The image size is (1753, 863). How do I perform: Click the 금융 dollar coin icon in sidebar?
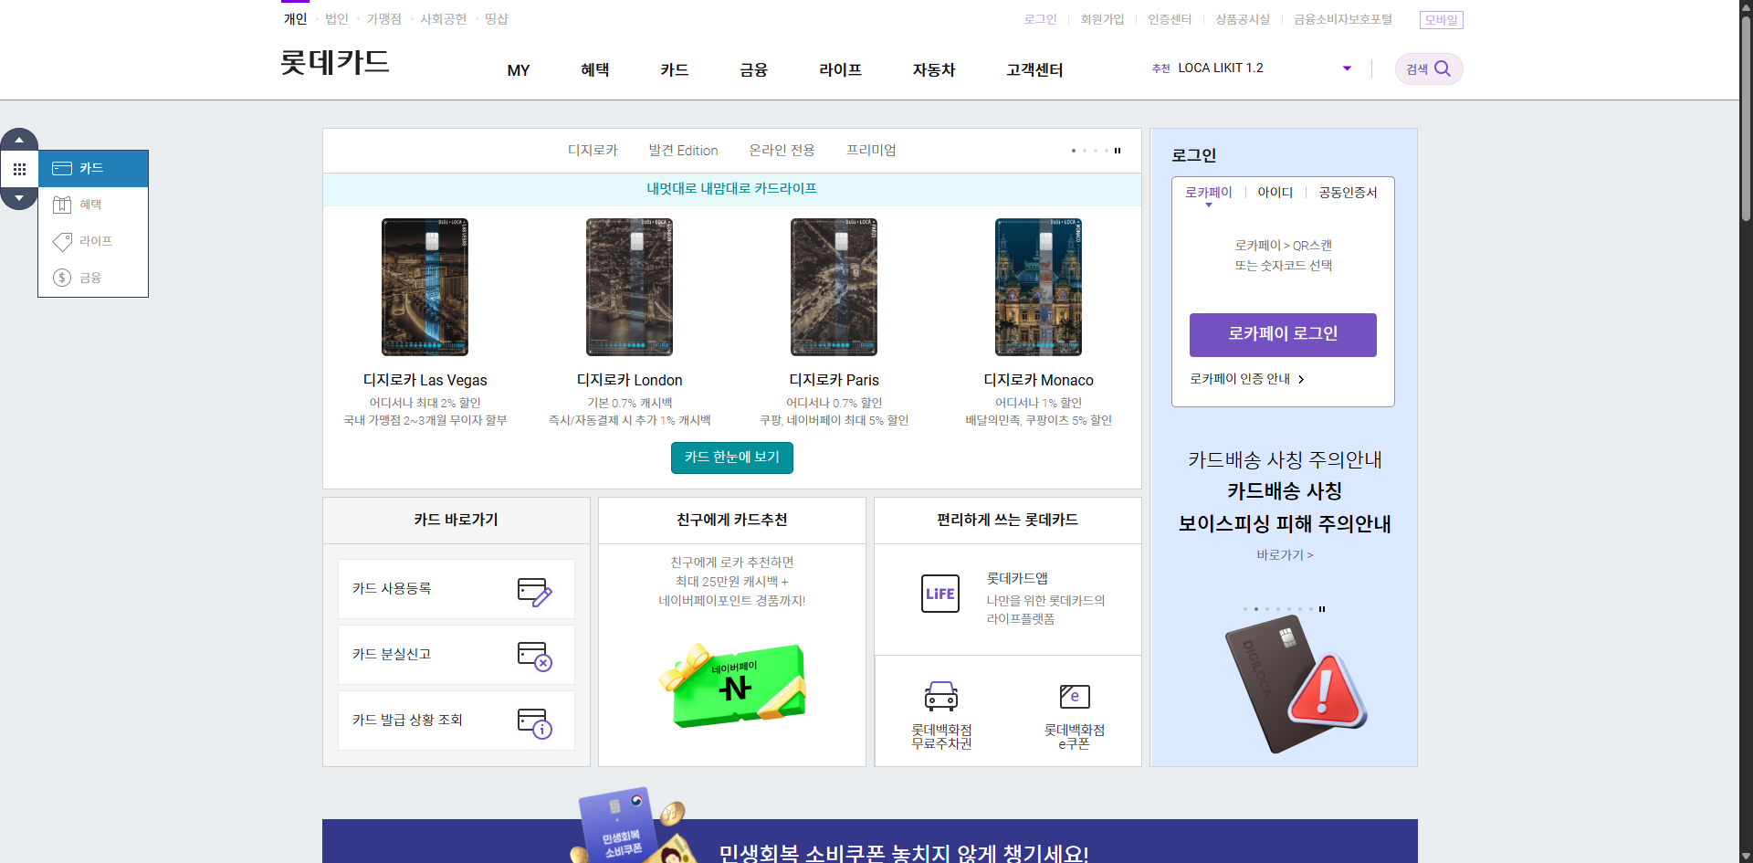coord(62,278)
